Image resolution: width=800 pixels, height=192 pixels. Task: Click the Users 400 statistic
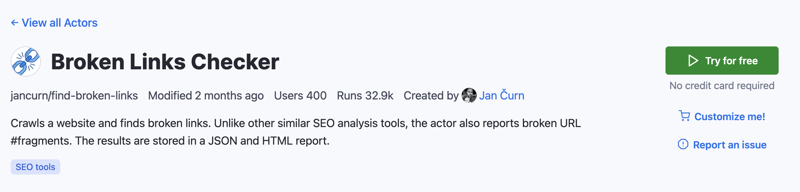pos(300,96)
